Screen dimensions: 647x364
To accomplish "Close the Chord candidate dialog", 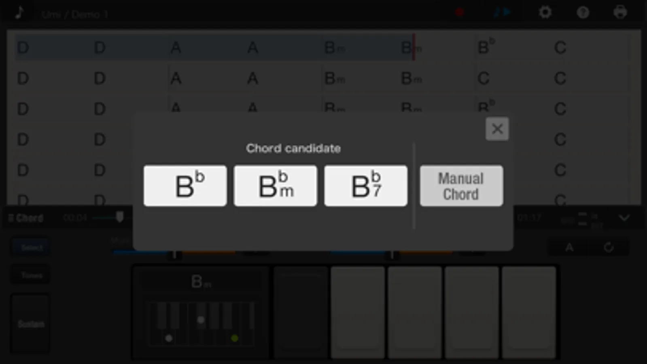I will pyautogui.click(x=497, y=129).
